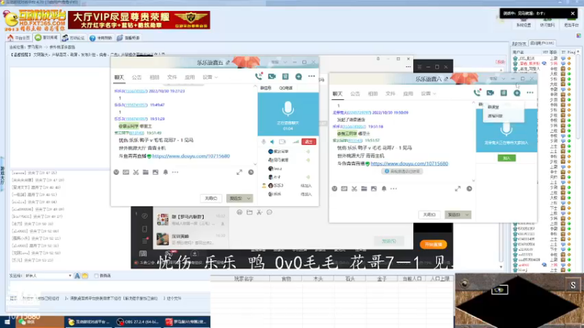Mute the microphone in the voice chat panel
This screenshot has height=328, width=584.
[264, 141]
